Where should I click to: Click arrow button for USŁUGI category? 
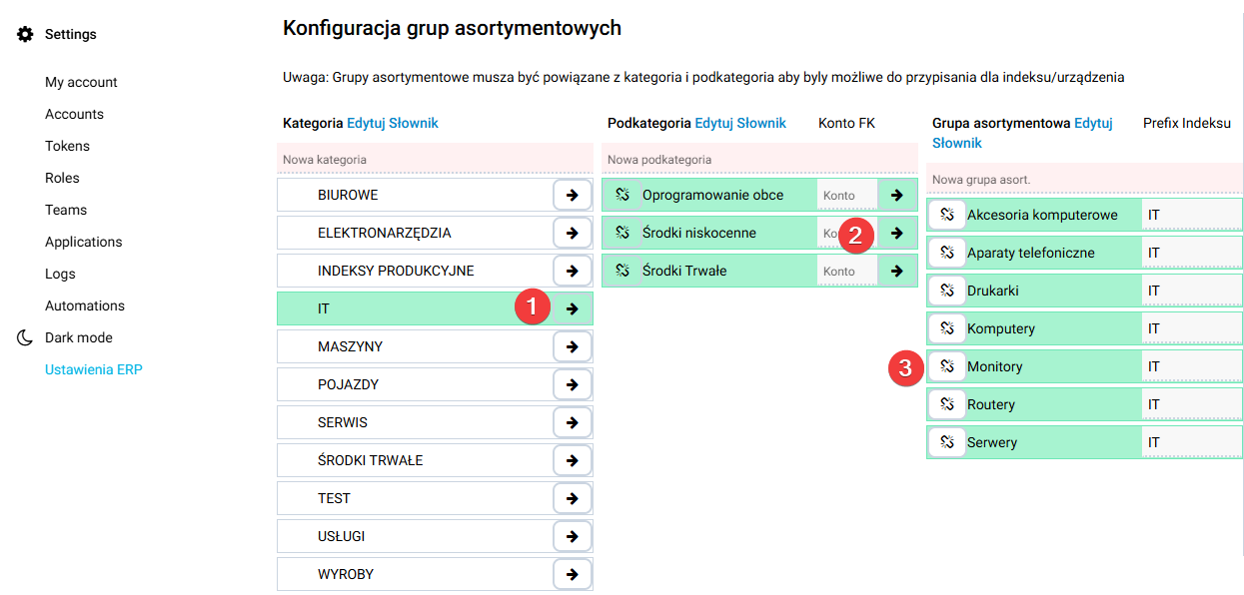573,536
